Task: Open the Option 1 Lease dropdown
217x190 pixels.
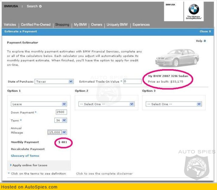Action: click(39, 104)
